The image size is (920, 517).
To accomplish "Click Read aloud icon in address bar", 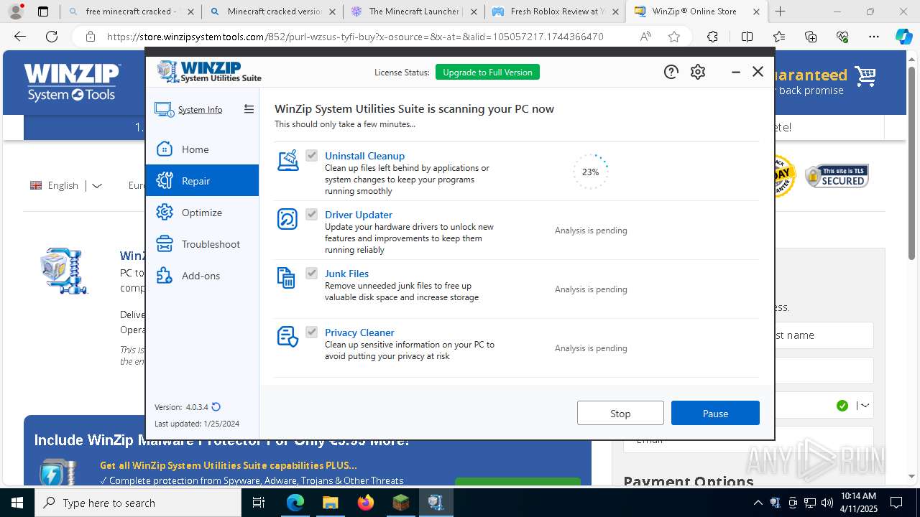I will (645, 37).
